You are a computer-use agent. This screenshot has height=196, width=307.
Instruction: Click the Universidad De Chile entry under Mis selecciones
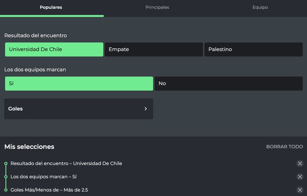[66, 164]
